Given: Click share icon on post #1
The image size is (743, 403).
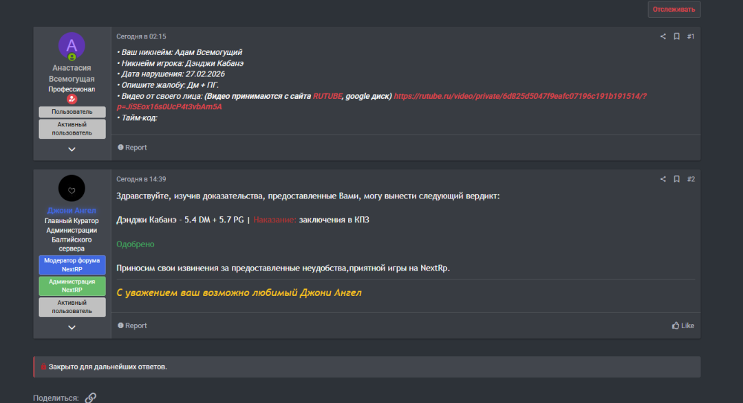Looking at the screenshot, I should point(663,36).
